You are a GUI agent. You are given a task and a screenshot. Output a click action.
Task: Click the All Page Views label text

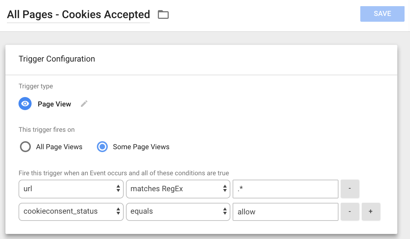[x=59, y=147]
